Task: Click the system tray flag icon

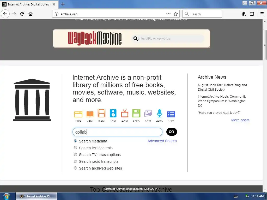Action: coord(247,196)
